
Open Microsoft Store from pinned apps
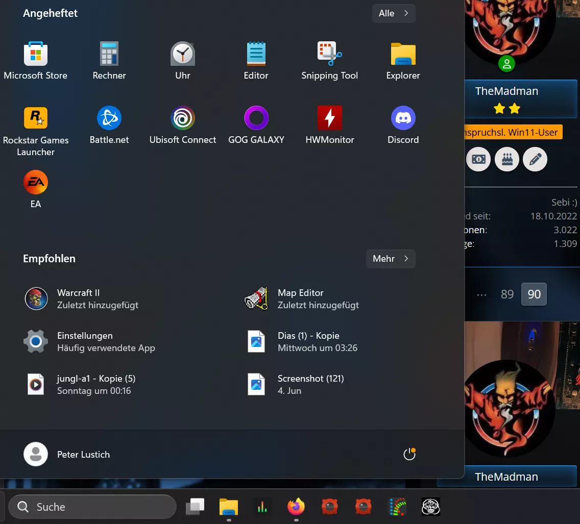tap(36, 61)
